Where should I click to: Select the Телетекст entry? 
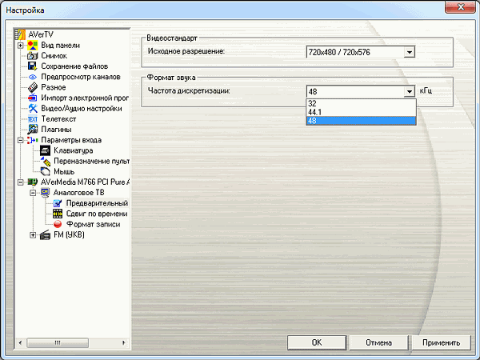(58, 119)
